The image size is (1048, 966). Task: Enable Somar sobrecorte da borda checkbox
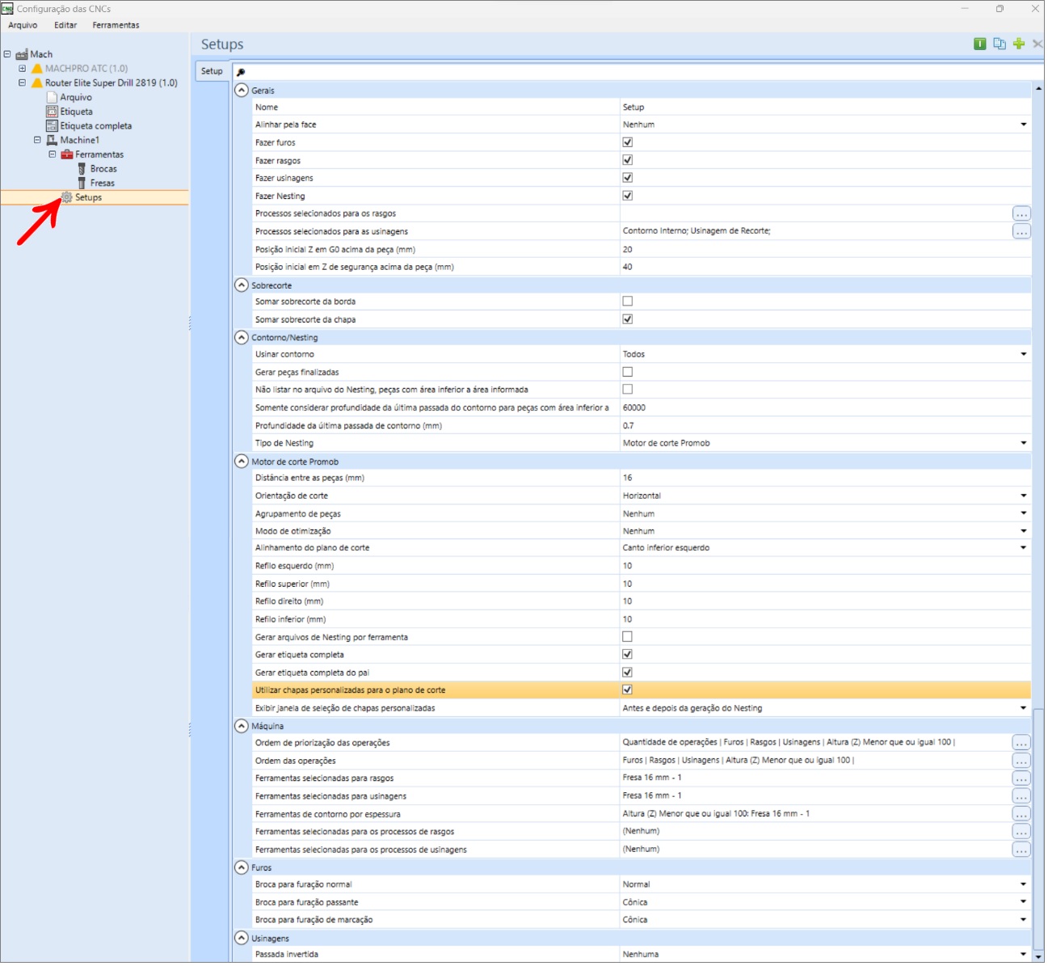[x=627, y=301]
